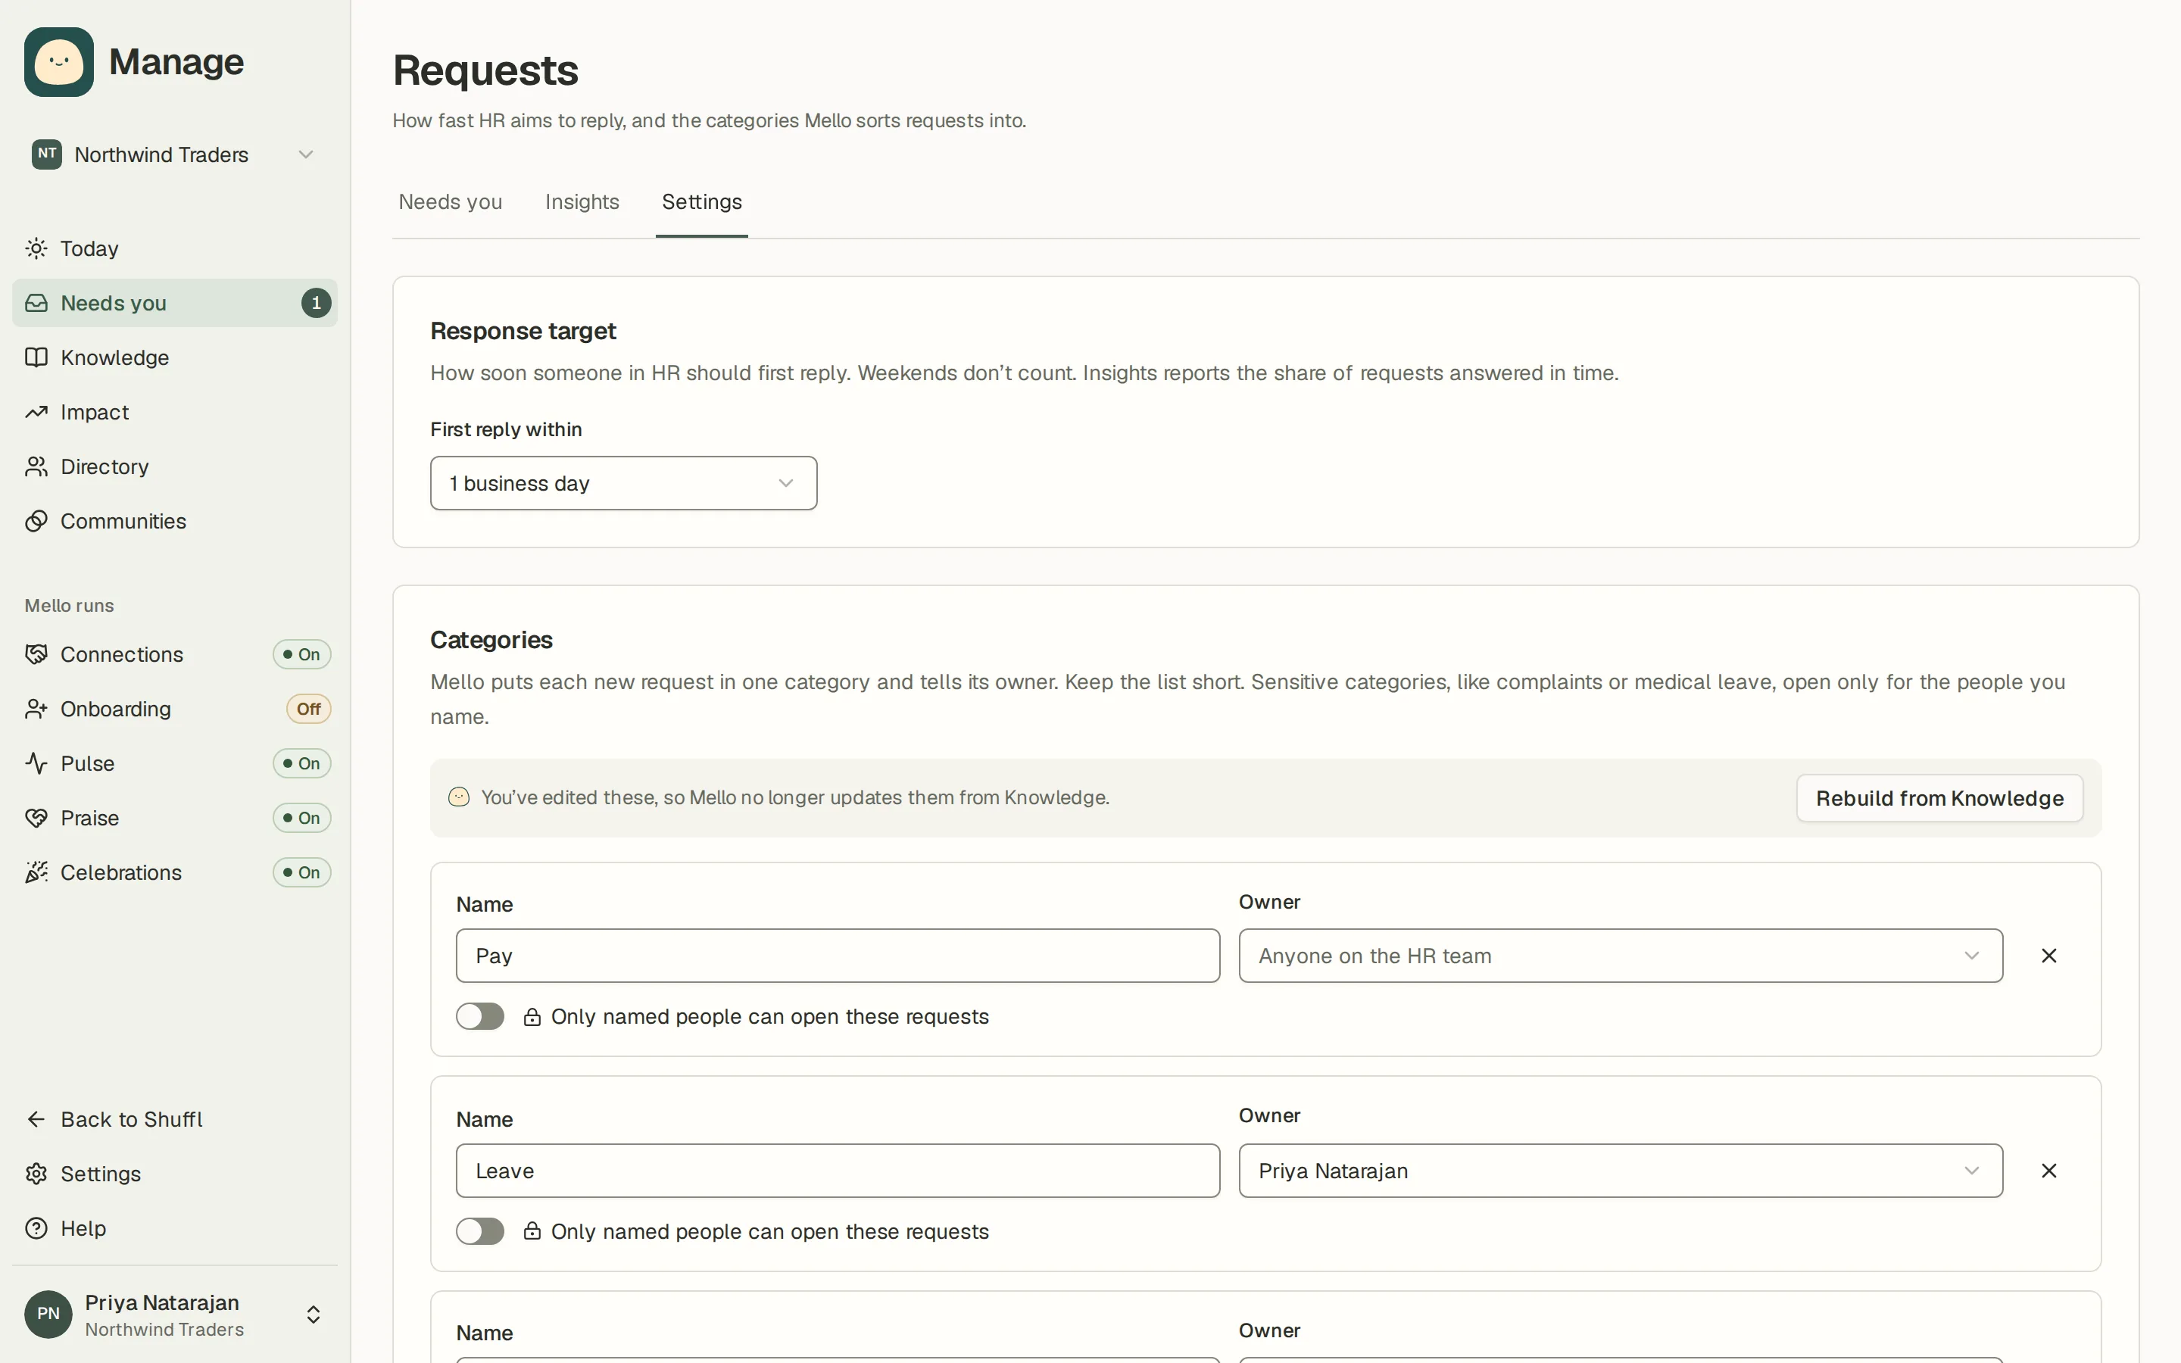The width and height of the screenshot is (2181, 1363).
Task: Click the Impact trending arrow icon
Action: pyautogui.click(x=36, y=412)
